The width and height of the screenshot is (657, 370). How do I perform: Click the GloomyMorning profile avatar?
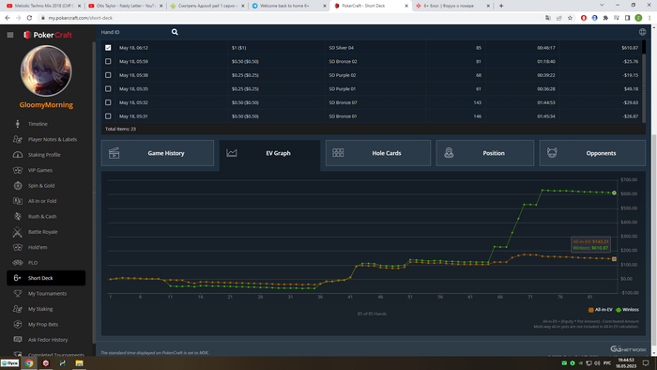tap(46, 70)
